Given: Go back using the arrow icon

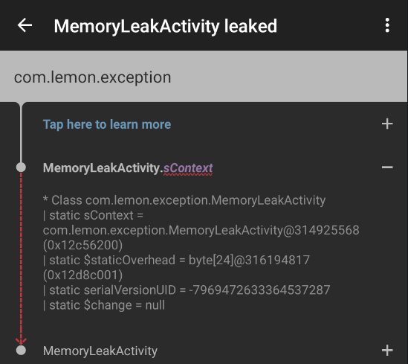Looking at the screenshot, I should (25, 25).
